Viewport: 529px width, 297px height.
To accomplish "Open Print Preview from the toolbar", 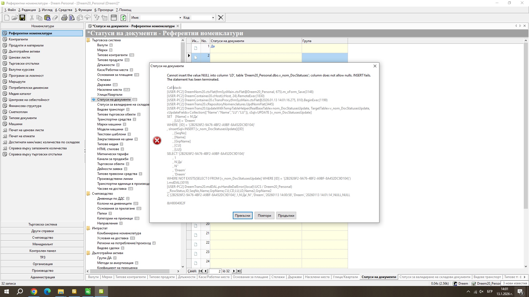I will point(72,18).
